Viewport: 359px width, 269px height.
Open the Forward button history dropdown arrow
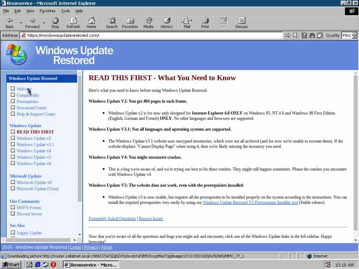coord(44,23)
